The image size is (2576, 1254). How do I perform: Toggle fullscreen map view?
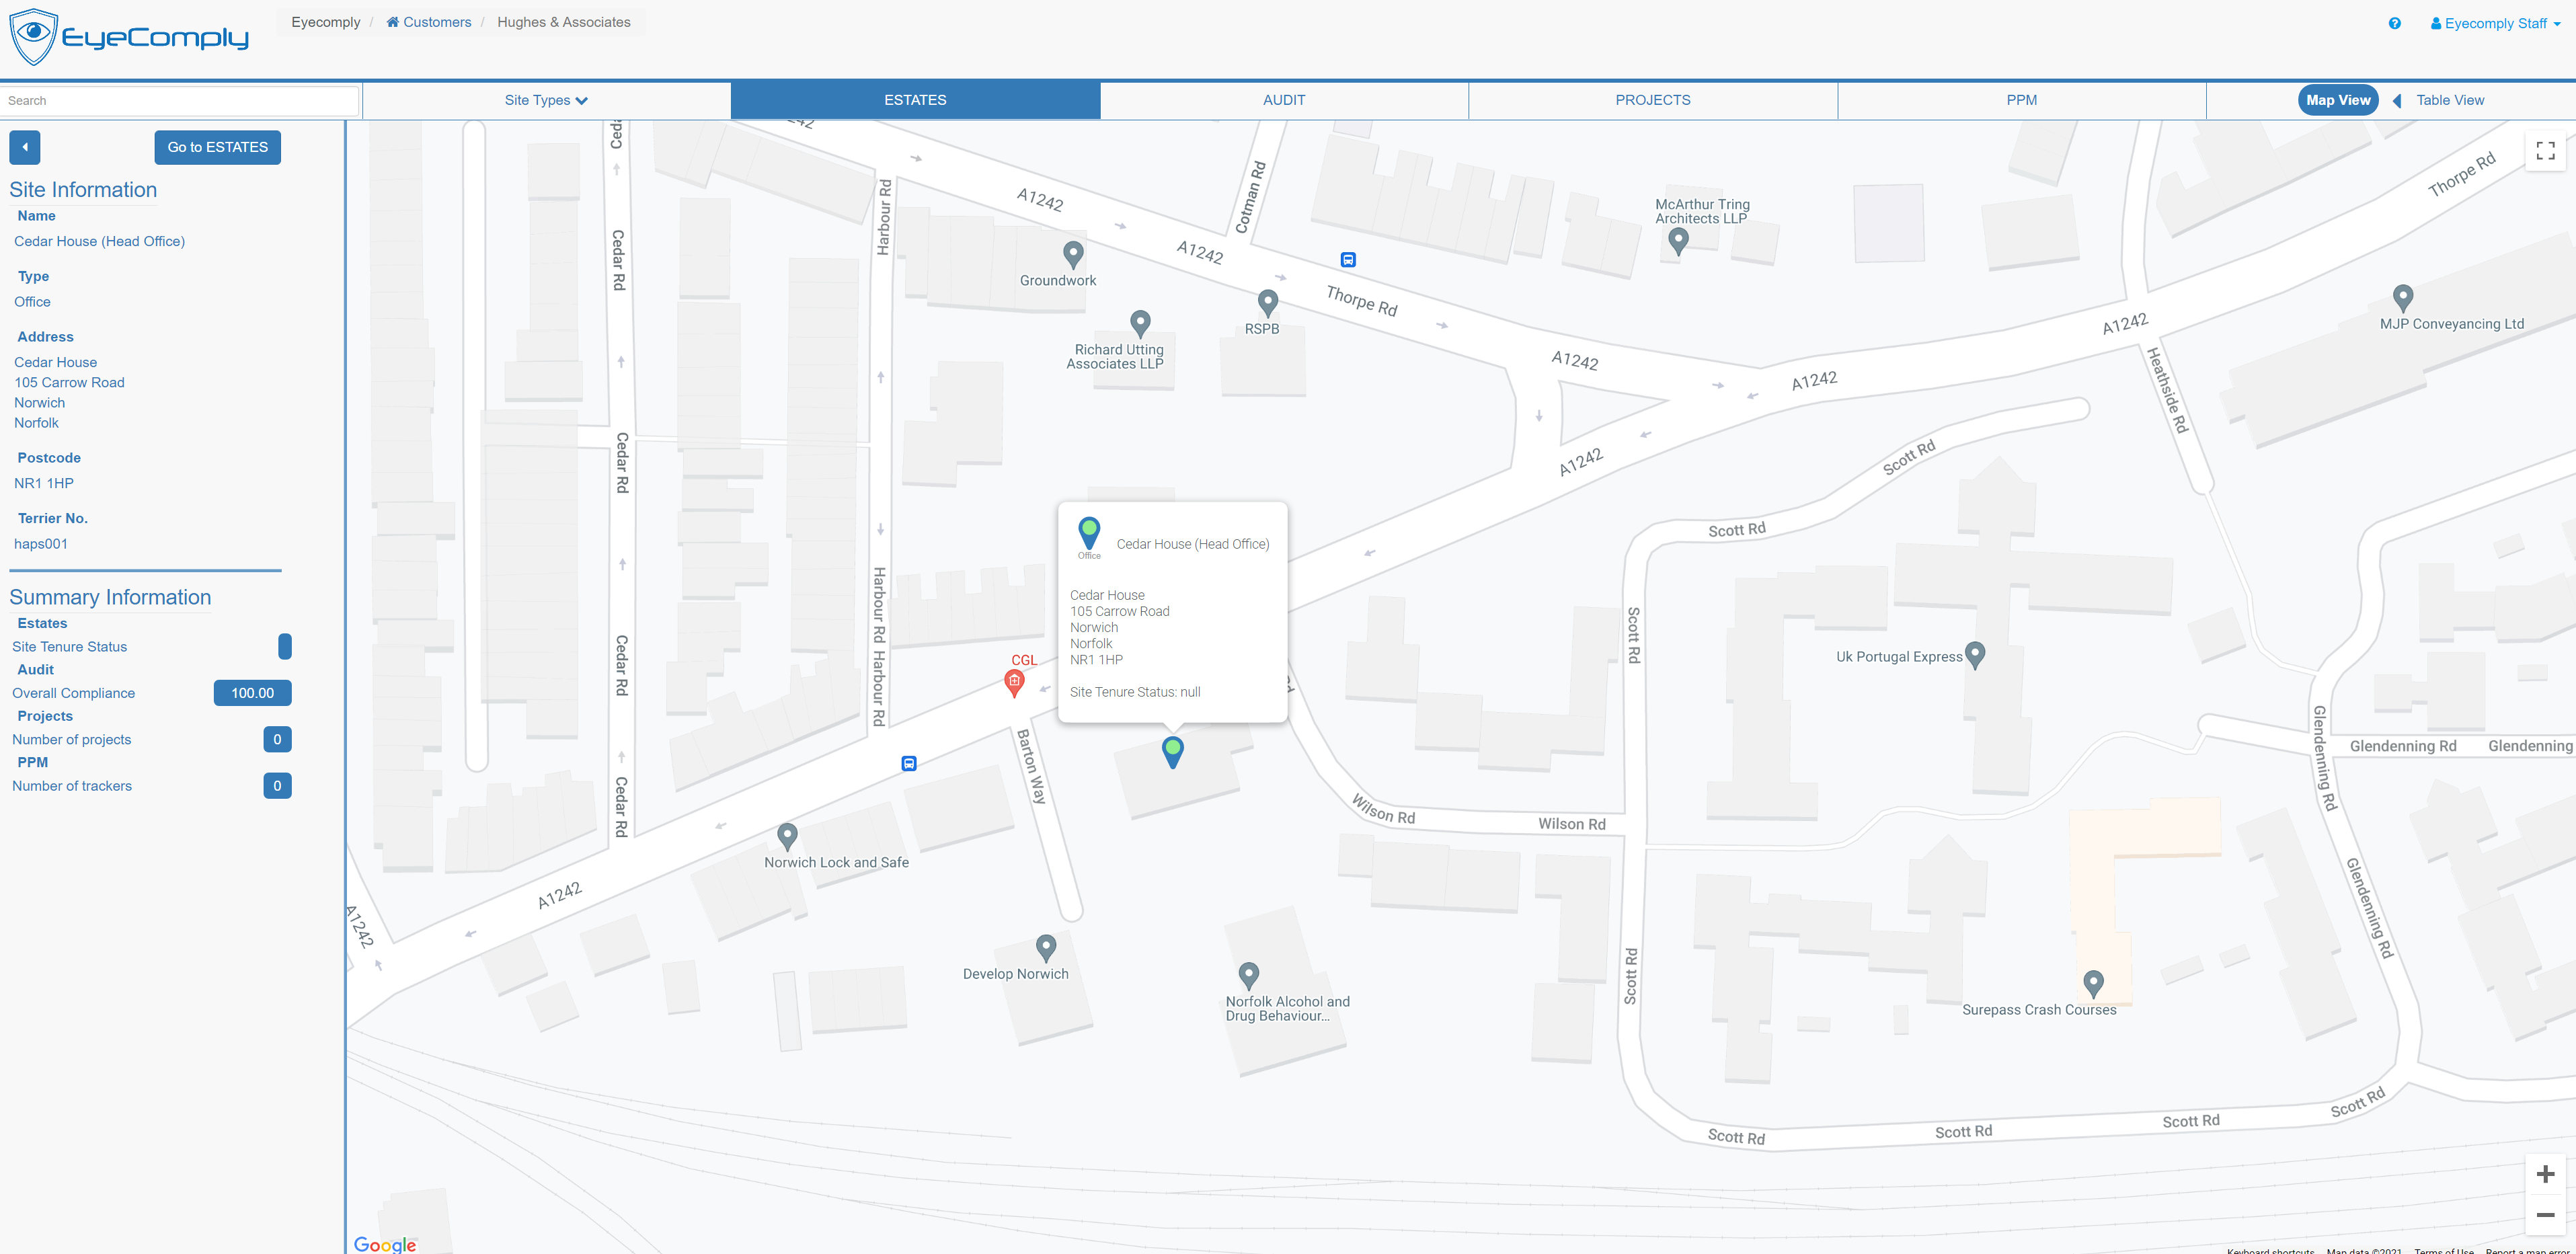(2545, 150)
